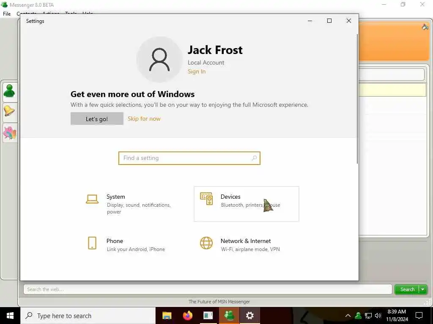Open File Explorer from the taskbar
This screenshot has width=433, height=324.
(x=167, y=316)
